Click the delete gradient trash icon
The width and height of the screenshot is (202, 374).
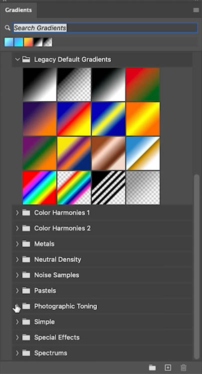click(x=184, y=368)
